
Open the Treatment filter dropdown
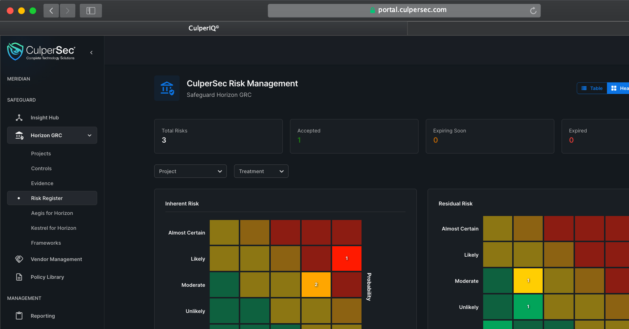pyautogui.click(x=261, y=171)
